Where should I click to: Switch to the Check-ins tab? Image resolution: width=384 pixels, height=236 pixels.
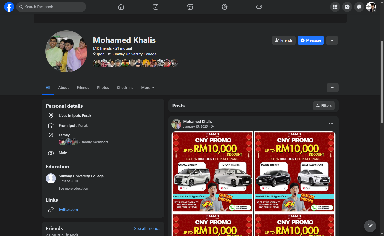click(x=125, y=88)
